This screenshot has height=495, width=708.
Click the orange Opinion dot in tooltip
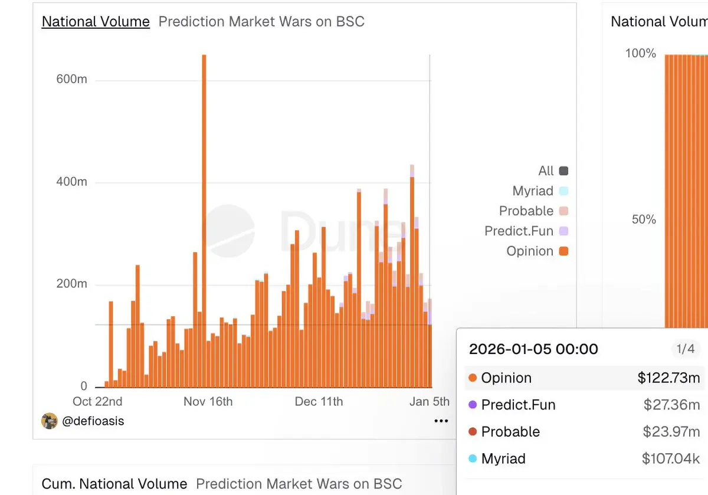pyautogui.click(x=472, y=378)
